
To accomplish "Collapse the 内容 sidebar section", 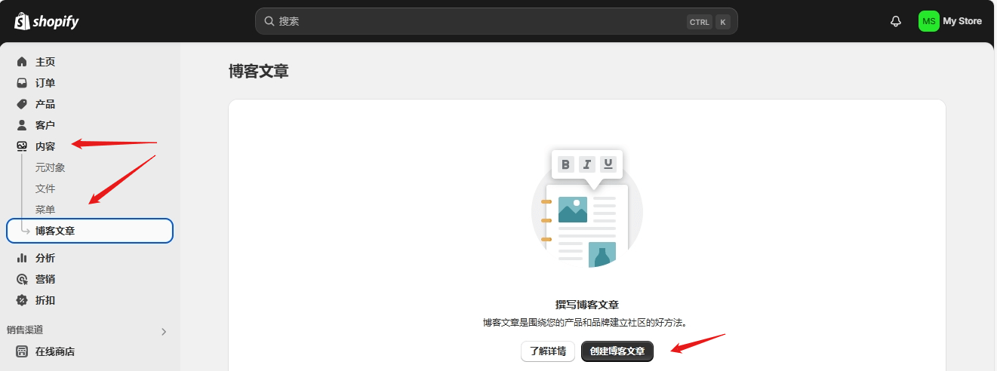I will pos(45,146).
